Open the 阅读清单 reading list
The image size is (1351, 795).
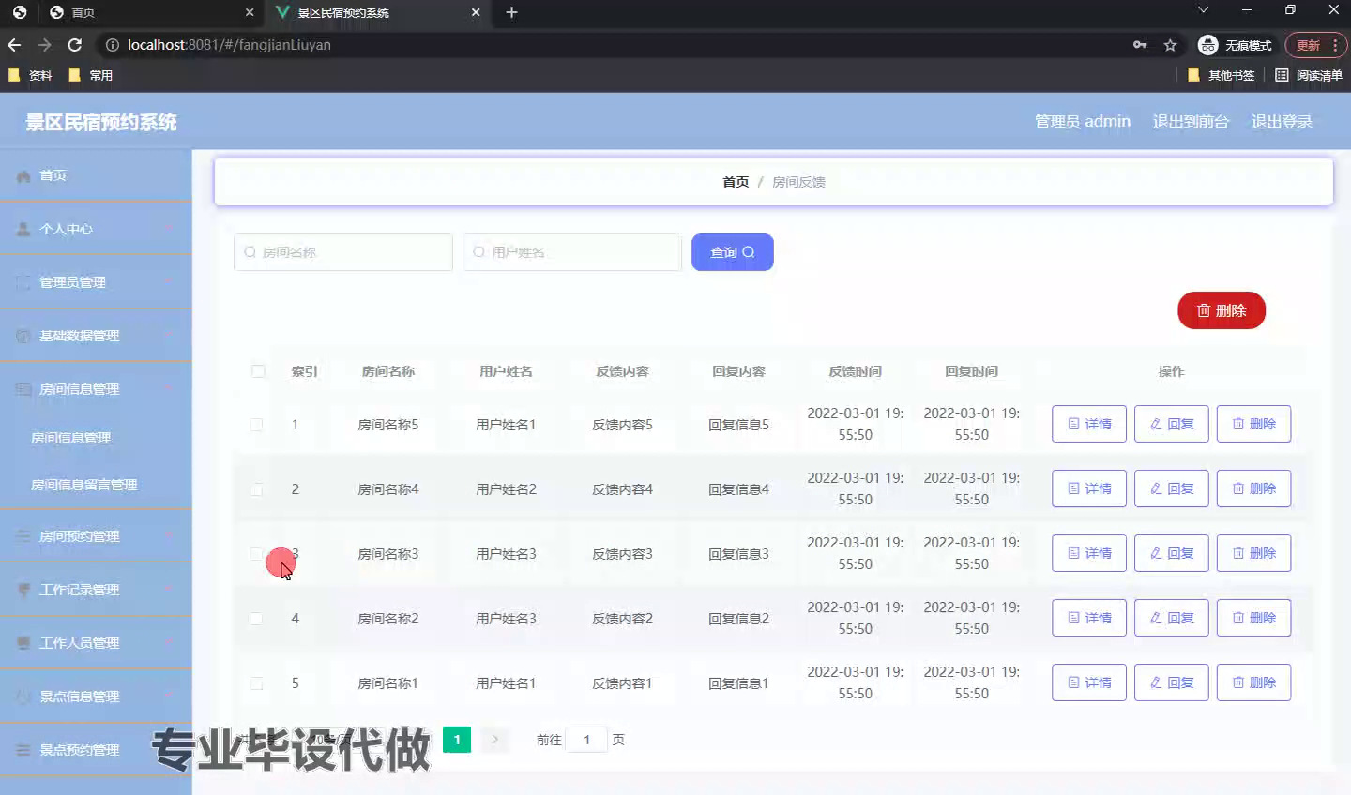pos(1309,75)
